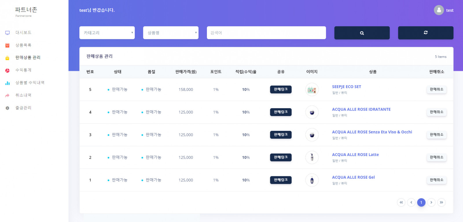Select page 1 in pagination
463x222 pixels.
point(421,202)
